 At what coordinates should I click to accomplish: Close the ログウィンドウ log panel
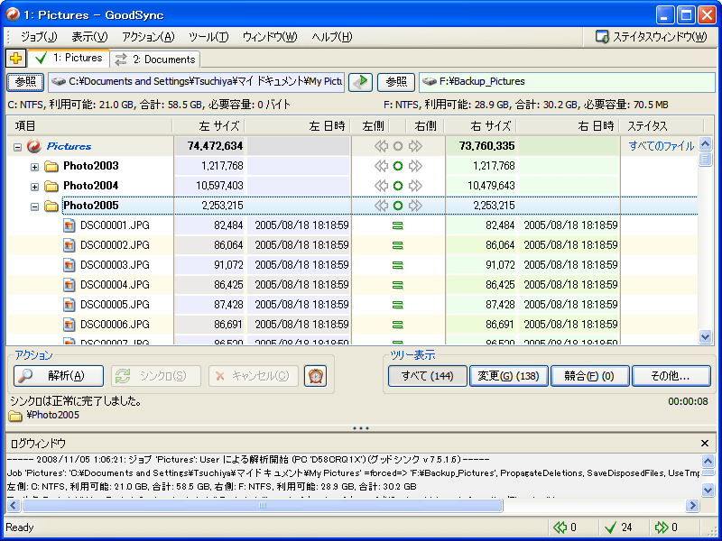[x=705, y=444]
